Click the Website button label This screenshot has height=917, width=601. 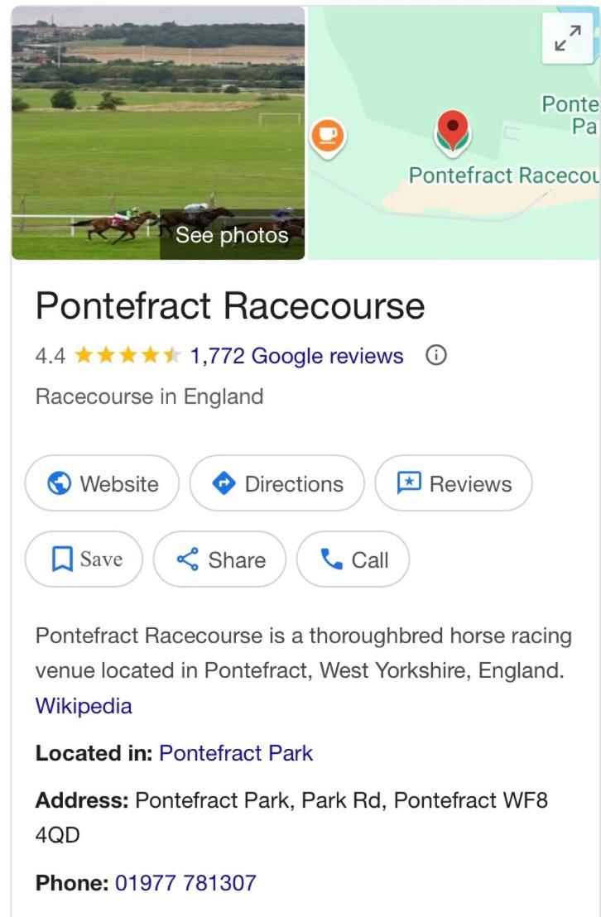(x=119, y=484)
